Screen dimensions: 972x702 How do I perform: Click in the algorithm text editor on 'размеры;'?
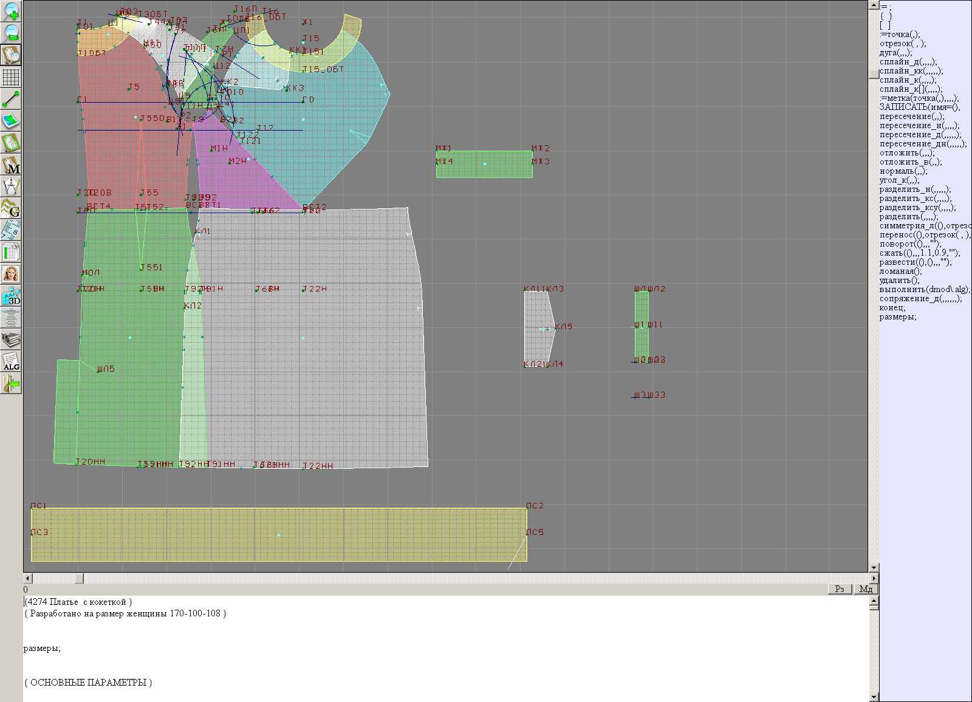tap(42, 649)
